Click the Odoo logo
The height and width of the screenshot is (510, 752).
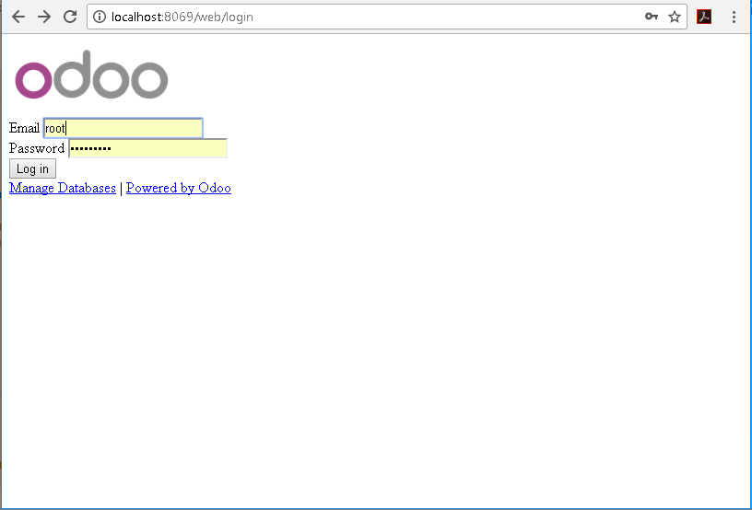[91, 75]
